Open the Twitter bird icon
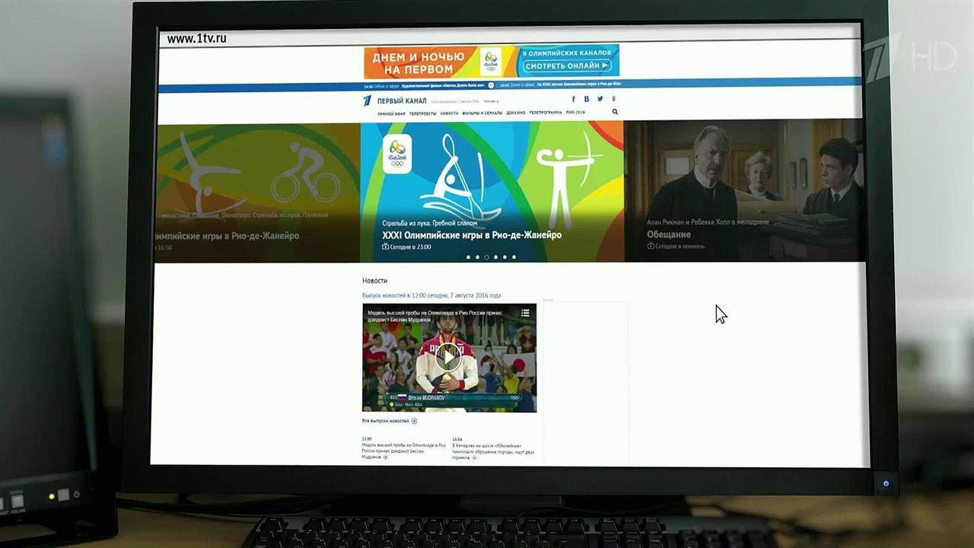The width and height of the screenshot is (974, 548). click(600, 99)
